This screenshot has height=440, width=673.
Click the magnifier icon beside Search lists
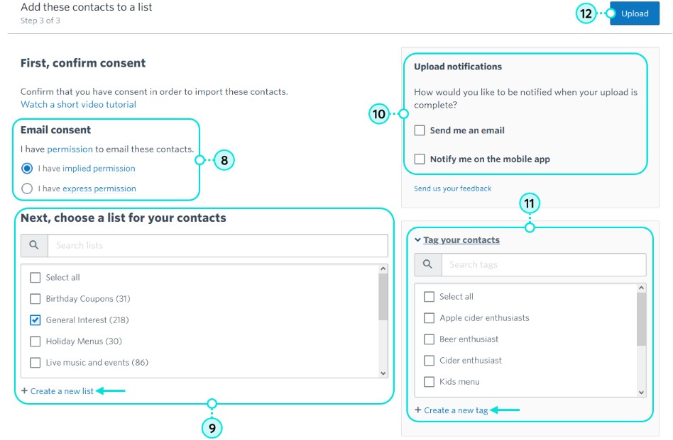[34, 245]
